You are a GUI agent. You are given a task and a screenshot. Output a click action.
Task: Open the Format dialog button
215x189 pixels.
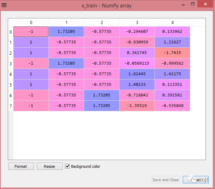(21, 166)
